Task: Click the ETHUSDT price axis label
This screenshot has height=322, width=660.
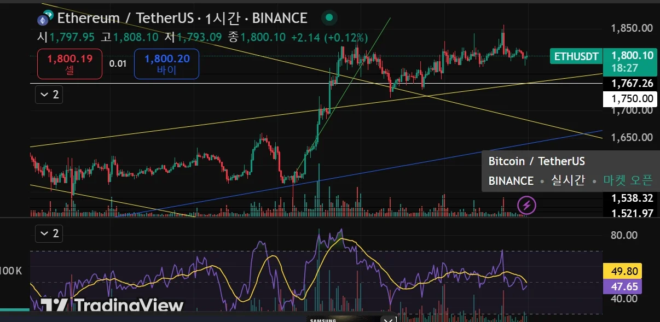Action: point(576,56)
